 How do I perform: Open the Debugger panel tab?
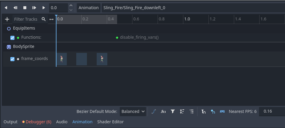pos(37,122)
